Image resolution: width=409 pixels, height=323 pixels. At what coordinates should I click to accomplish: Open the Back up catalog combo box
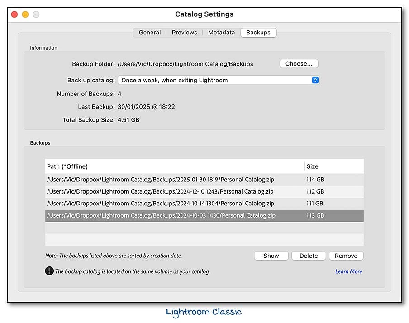(217, 80)
